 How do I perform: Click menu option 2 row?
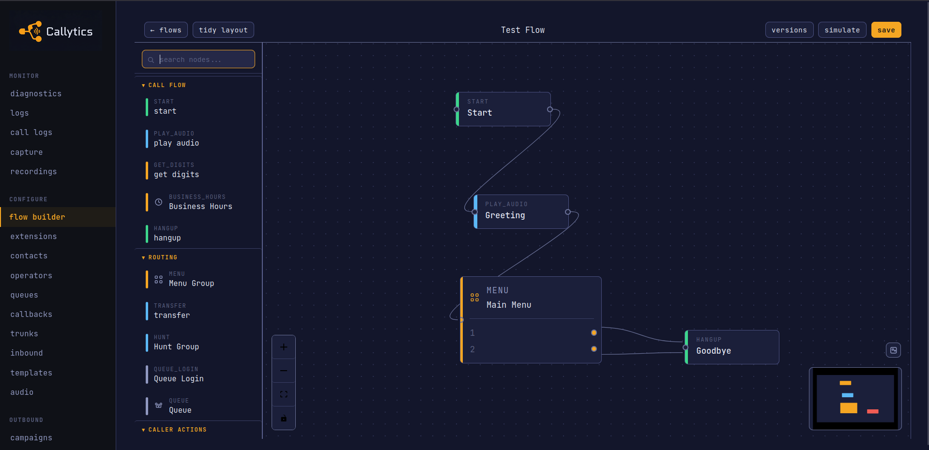532,349
